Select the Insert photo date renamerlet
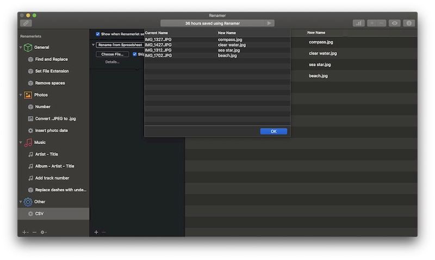This screenshot has width=435, height=260. click(x=51, y=131)
